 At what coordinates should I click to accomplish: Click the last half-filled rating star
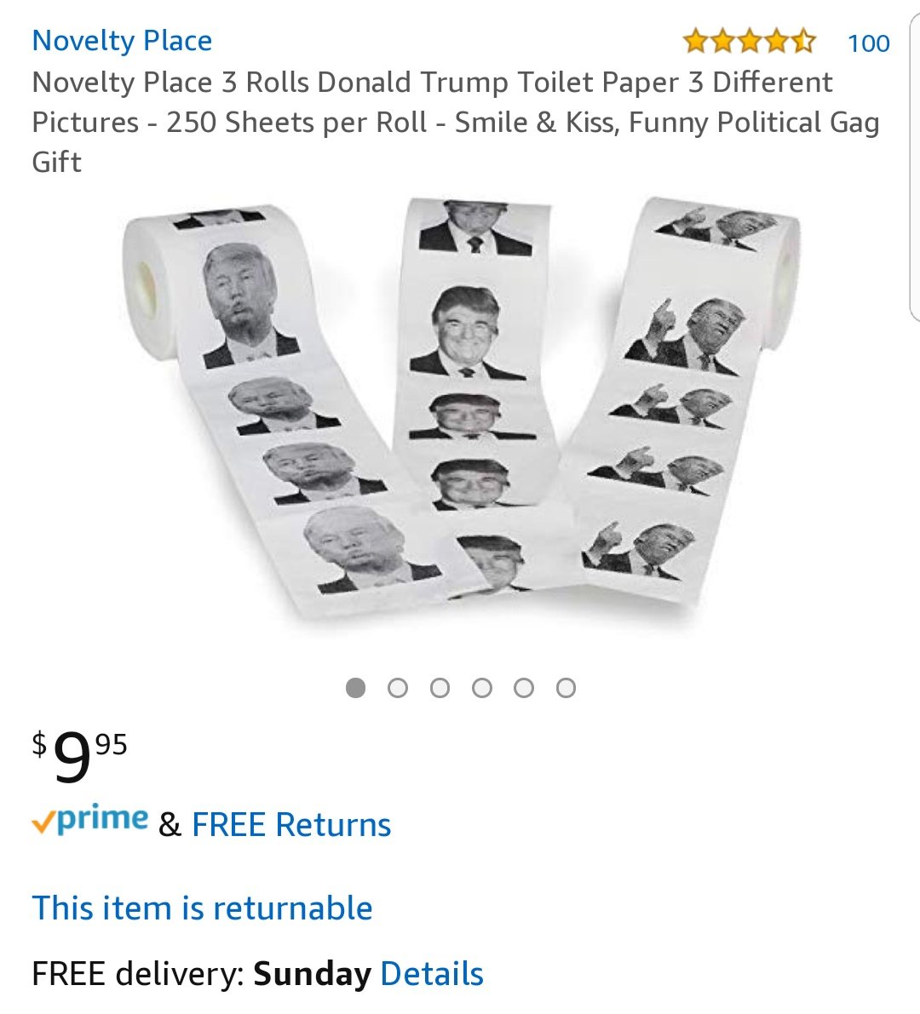[803, 42]
